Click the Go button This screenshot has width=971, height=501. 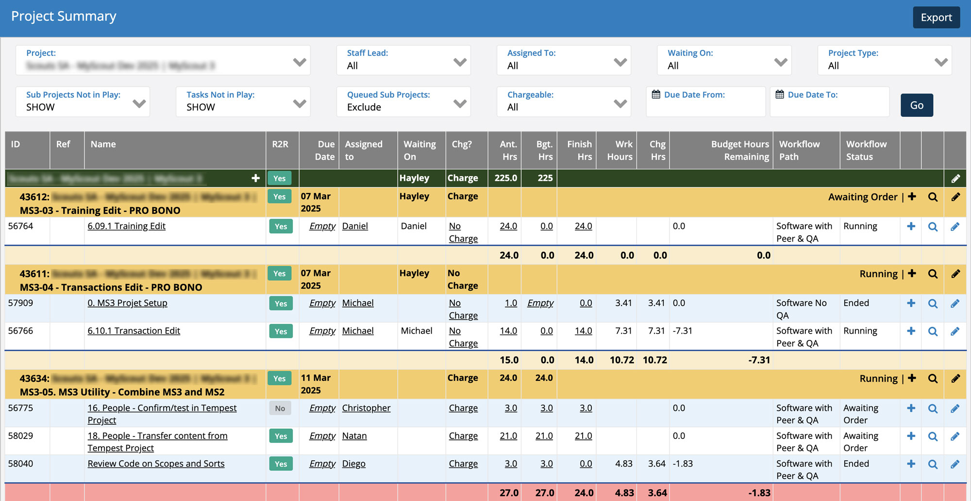click(917, 105)
